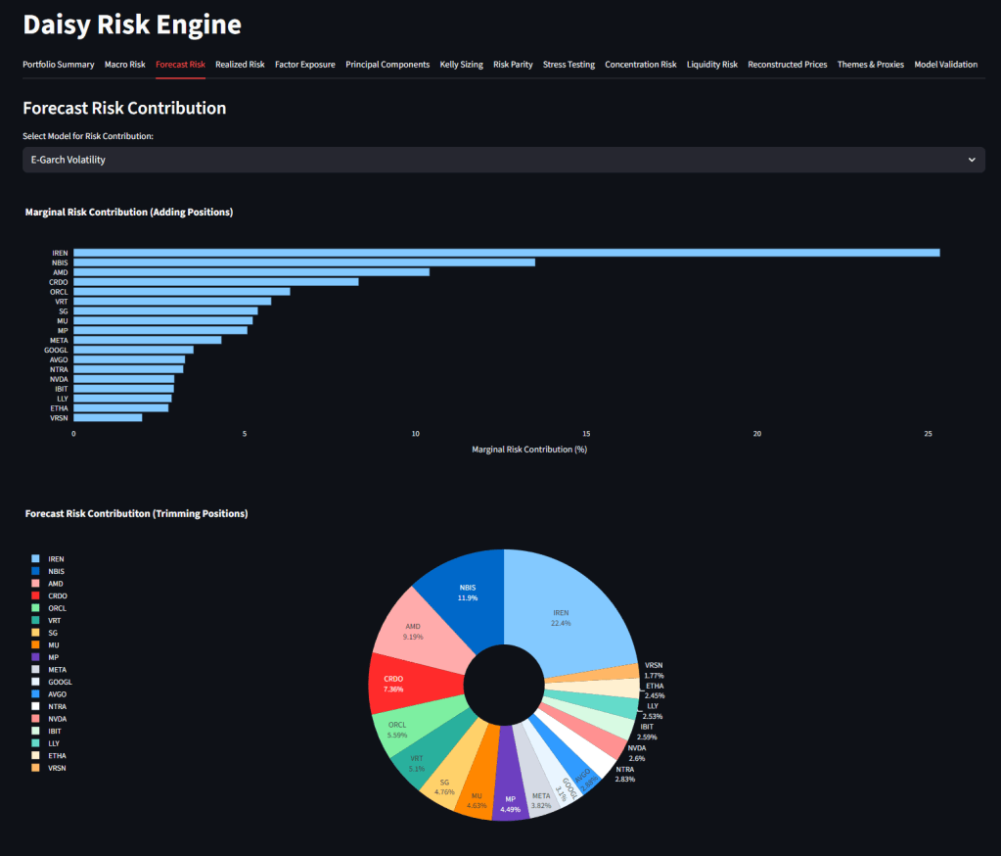Go to the Kelly Sizing tab
Image resolution: width=1001 pixels, height=856 pixels.
click(461, 65)
